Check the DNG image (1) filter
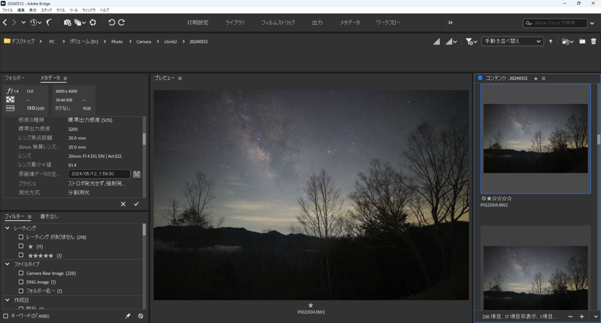 click(x=21, y=282)
